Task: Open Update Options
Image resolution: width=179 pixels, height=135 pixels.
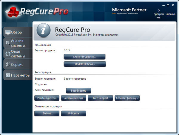Action: 85,64
